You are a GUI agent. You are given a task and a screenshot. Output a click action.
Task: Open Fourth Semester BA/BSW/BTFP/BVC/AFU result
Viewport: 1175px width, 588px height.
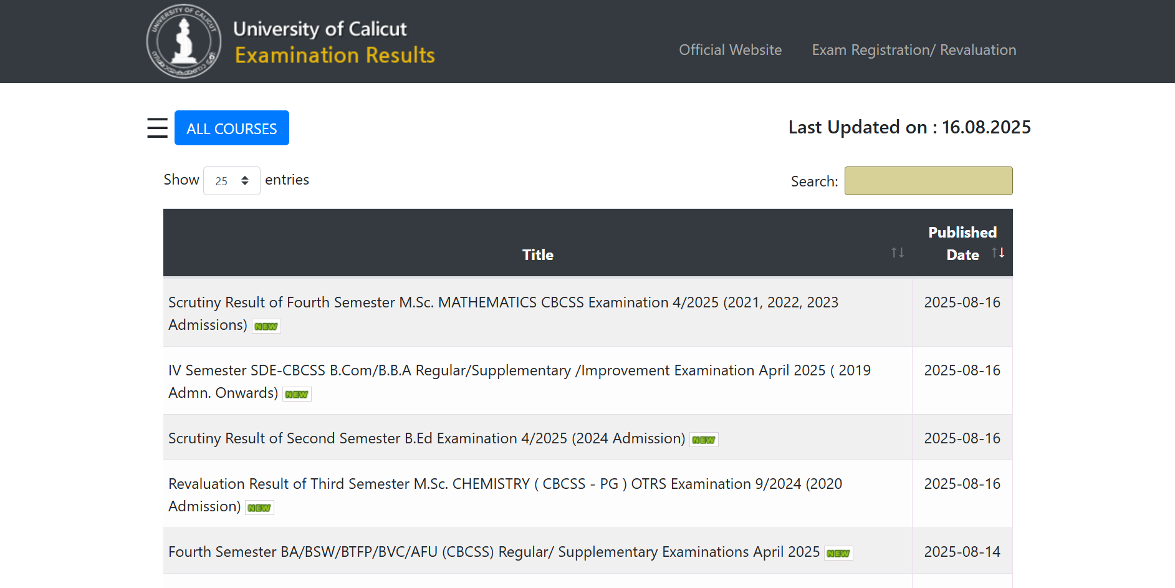pyautogui.click(x=494, y=552)
